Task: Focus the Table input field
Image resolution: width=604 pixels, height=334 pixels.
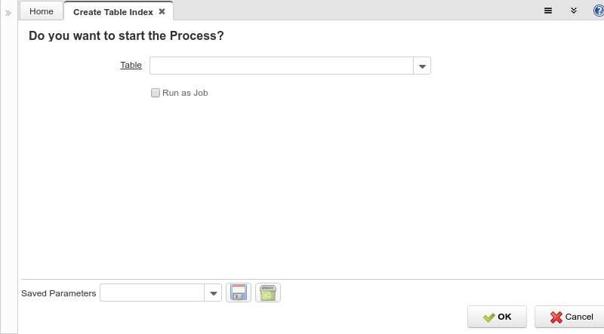Action: pyautogui.click(x=281, y=66)
